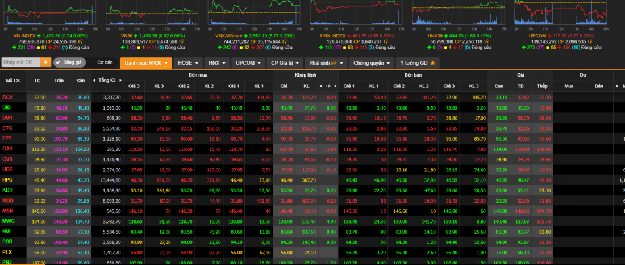Click right arrow beside Tổng KL header
Image resolution: width=625 pixels, height=265 pixels.
(120, 81)
